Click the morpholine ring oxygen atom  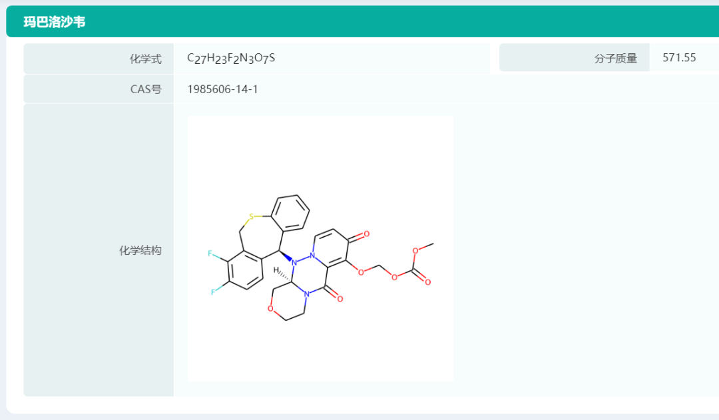click(270, 309)
